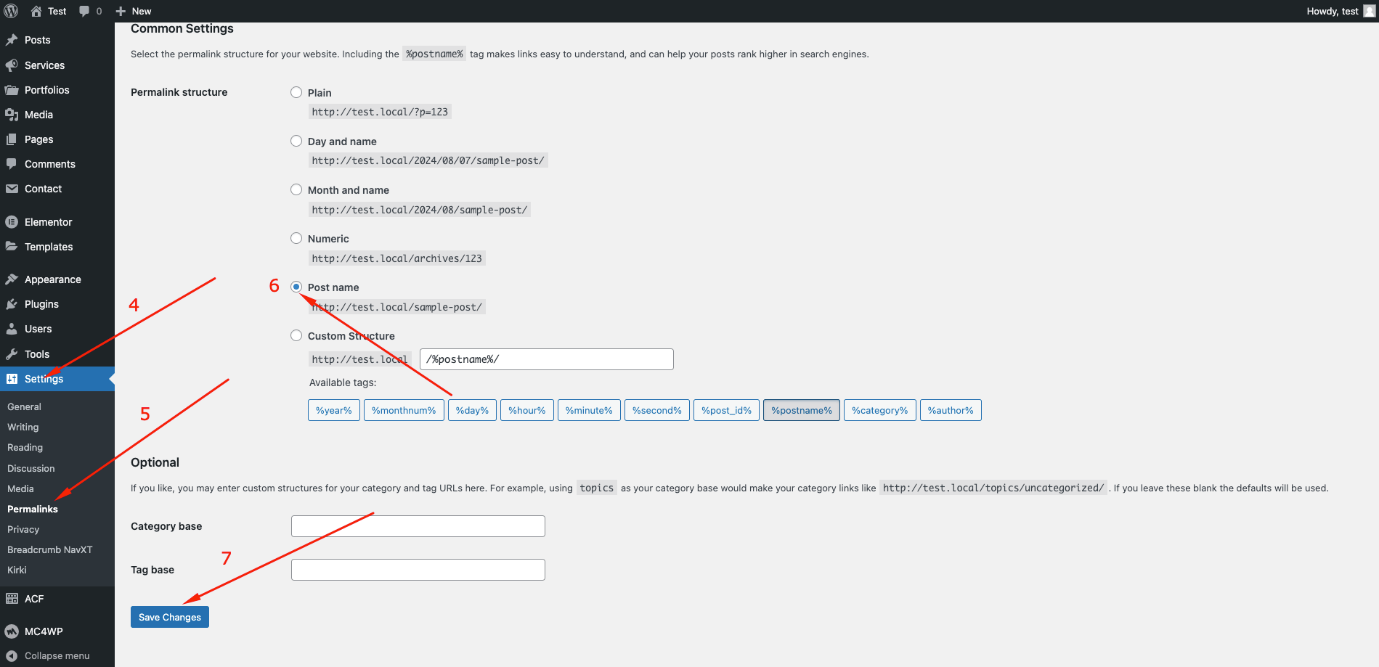Insert the %category% tag button
1379x667 pixels.
879,410
